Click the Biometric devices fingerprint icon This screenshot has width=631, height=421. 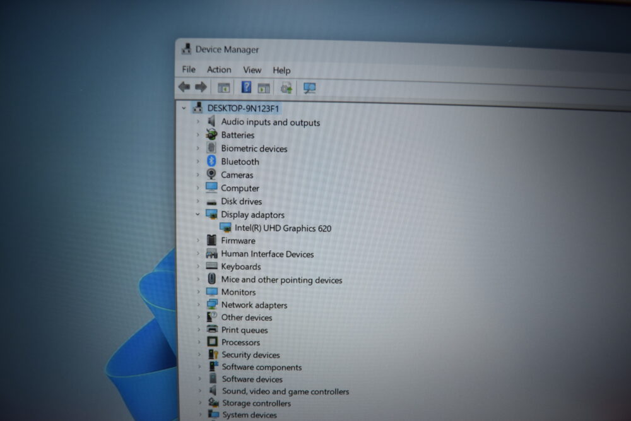pyautogui.click(x=211, y=148)
